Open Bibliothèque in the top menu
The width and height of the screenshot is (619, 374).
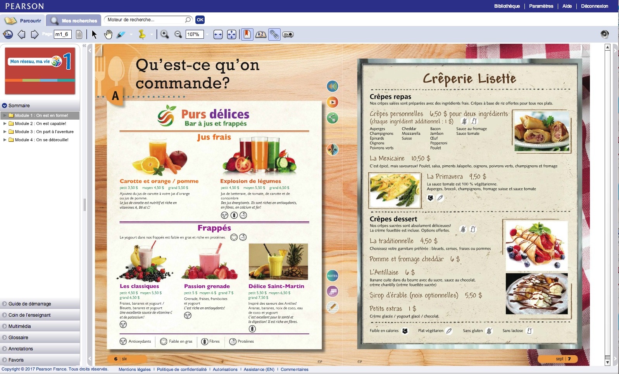507,6
